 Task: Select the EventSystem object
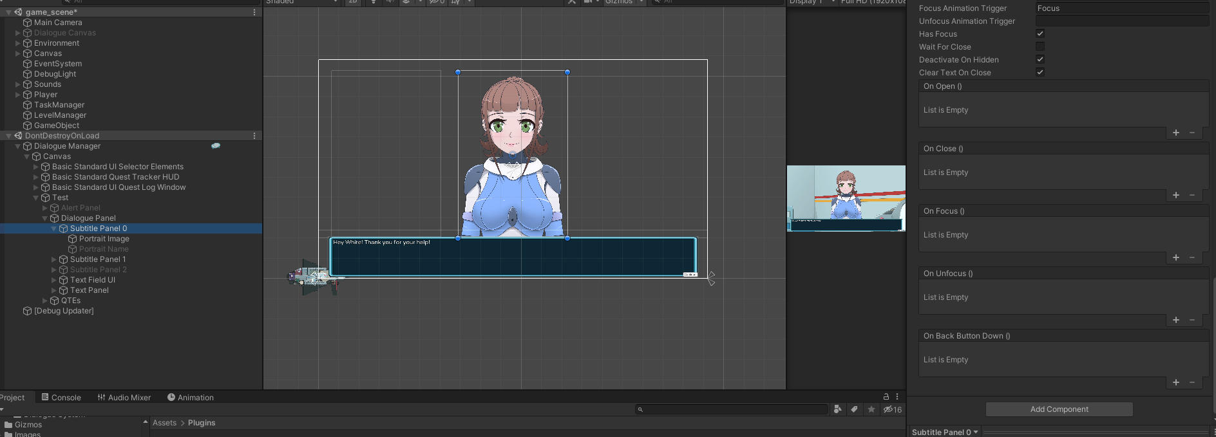[x=58, y=64]
